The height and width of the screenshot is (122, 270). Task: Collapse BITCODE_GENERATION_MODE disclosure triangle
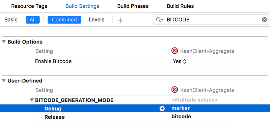coord(31,100)
